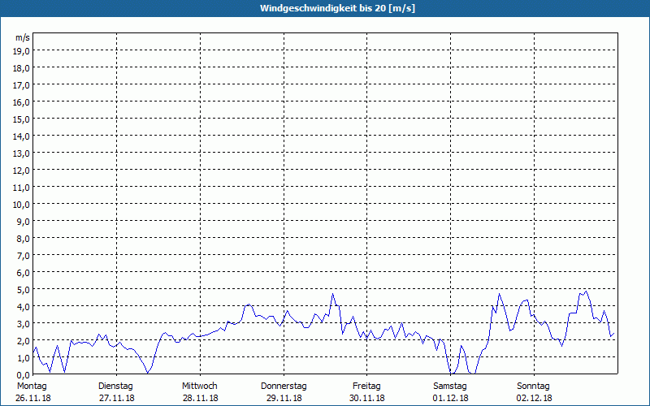Click the y-axis value 2,0
The width and height of the screenshot is (650, 406).
point(23,341)
